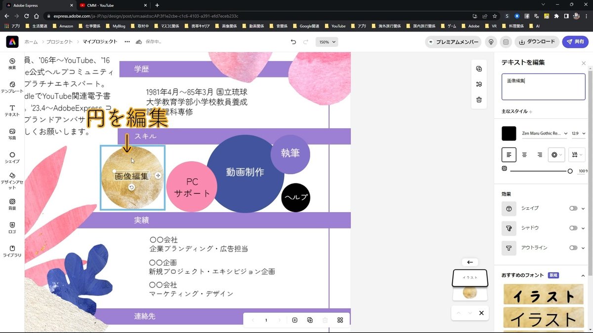593x333 pixels.
Task: Pick the first bold イラスト font suggestion
Action: (543, 294)
